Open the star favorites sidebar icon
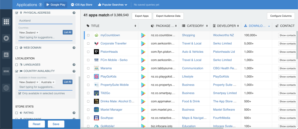 point(6,38)
